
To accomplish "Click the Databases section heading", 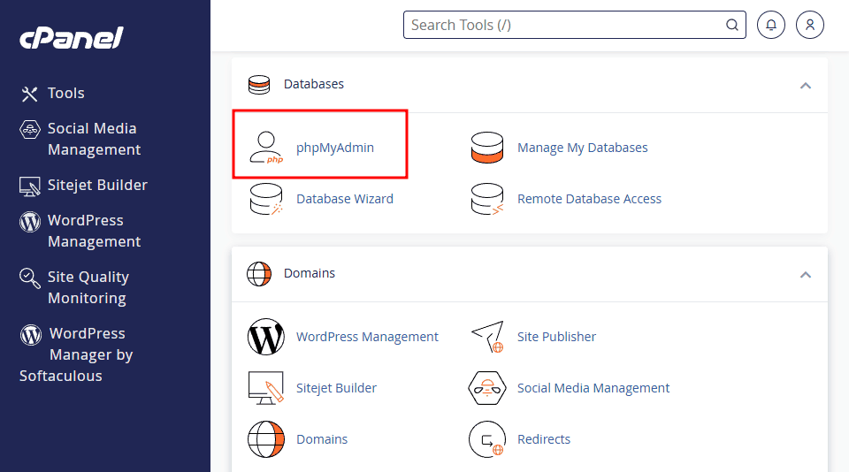I will (314, 84).
